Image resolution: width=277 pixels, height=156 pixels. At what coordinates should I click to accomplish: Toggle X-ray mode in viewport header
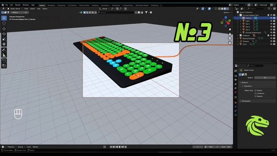(216, 9)
